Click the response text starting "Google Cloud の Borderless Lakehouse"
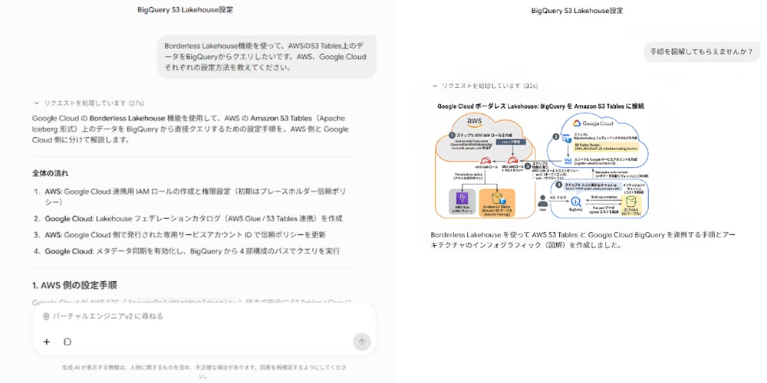 [191, 129]
